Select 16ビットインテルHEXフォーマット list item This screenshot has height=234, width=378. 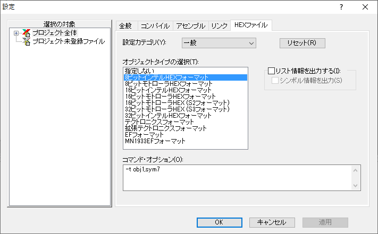(x=186, y=90)
